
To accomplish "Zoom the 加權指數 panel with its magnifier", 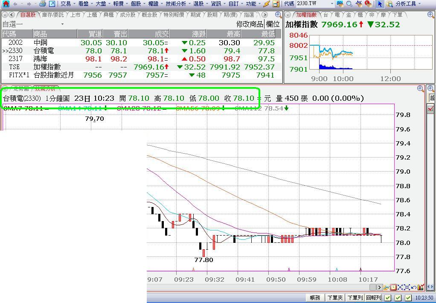I will (x=431, y=15).
